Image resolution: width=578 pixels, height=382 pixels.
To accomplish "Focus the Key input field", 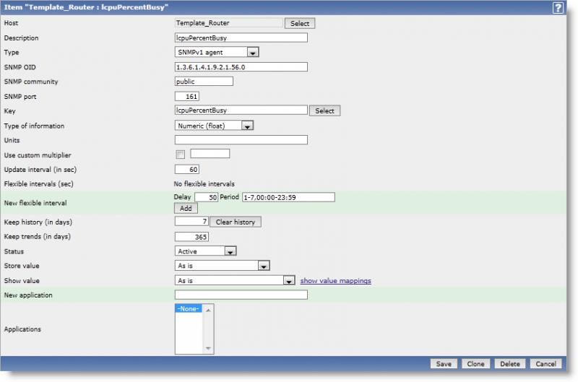I will pyautogui.click(x=241, y=110).
